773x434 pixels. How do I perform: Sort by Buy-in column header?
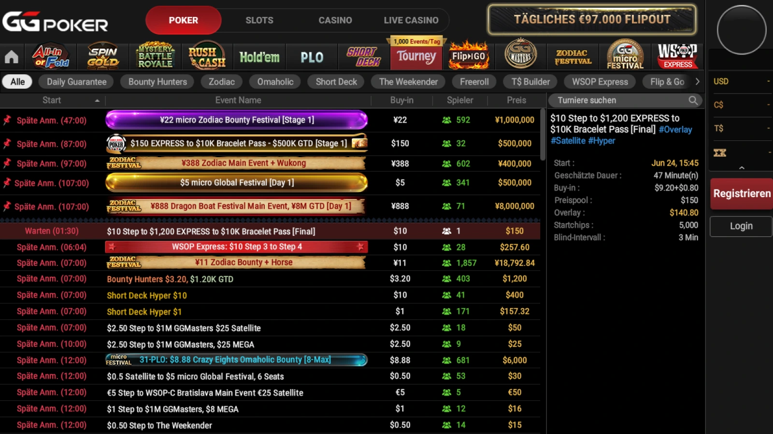pos(401,100)
